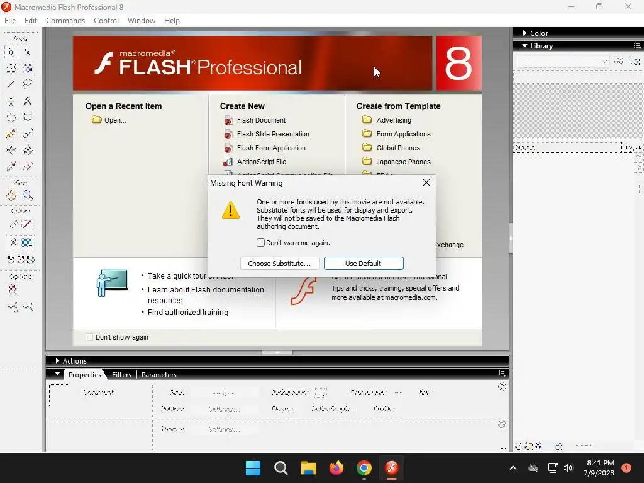Expand the Color panel
Image resolution: width=644 pixels, height=483 pixels.
click(x=525, y=33)
